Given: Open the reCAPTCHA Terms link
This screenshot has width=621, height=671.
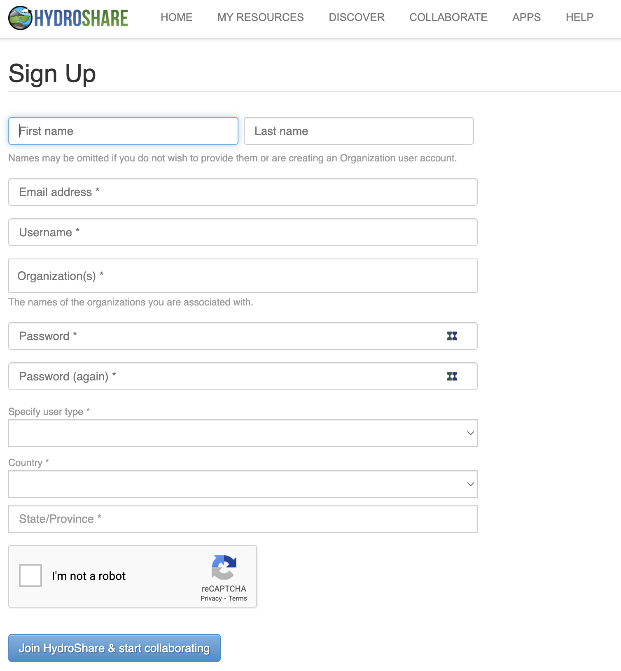Looking at the screenshot, I should tap(238, 599).
